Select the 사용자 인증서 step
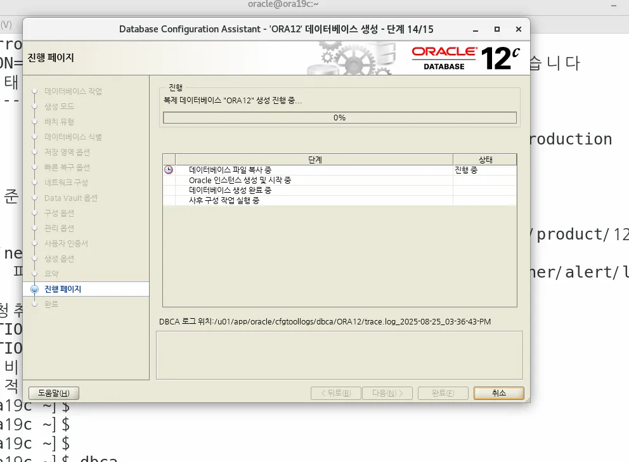The height and width of the screenshot is (462, 629). [x=66, y=243]
